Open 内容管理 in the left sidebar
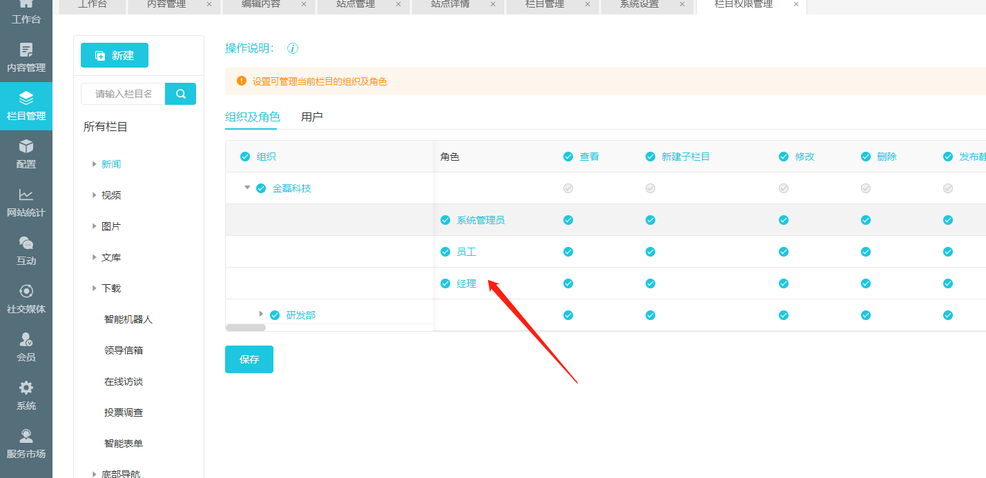This screenshot has height=478, width=986. point(26,58)
